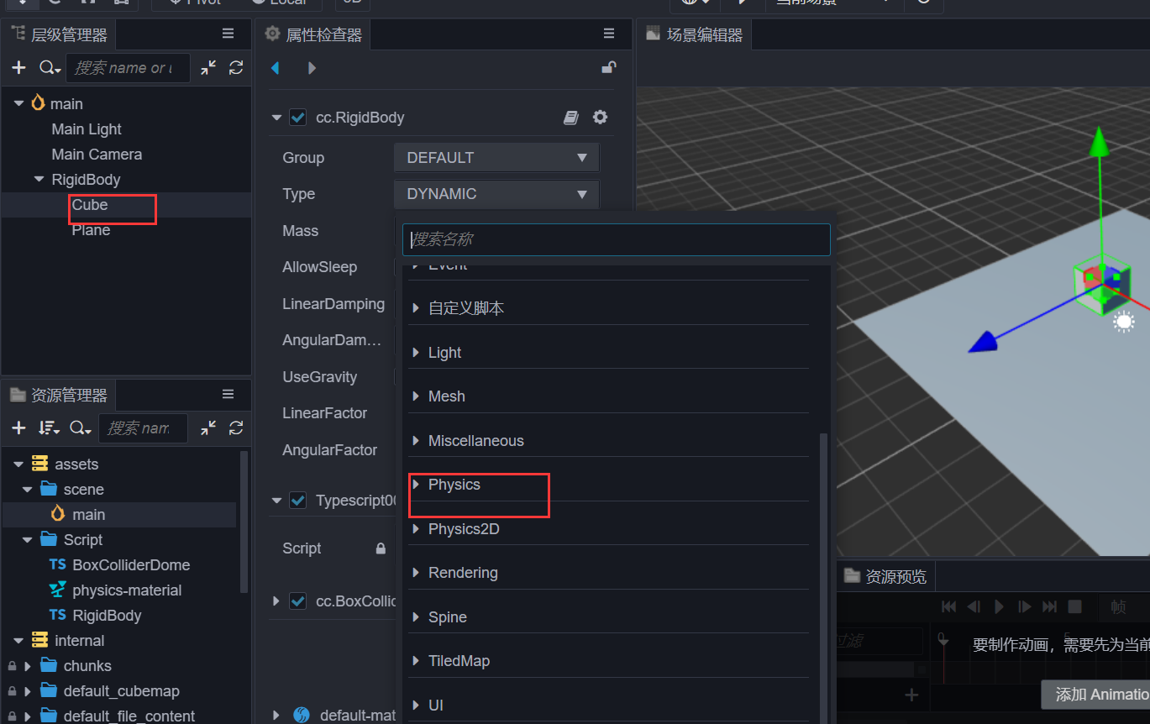Open the Group DEFAULT dropdown

click(x=496, y=157)
